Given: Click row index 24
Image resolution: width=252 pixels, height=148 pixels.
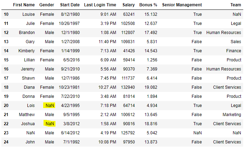Looking at the screenshot, I should [x=6, y=142].
